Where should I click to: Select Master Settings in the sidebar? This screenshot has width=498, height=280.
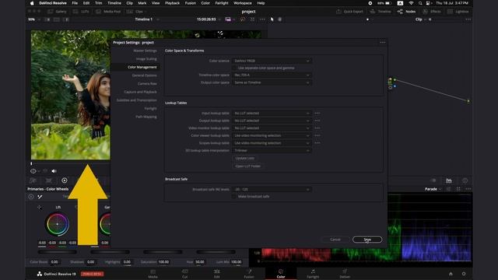[x=145, y=51]
